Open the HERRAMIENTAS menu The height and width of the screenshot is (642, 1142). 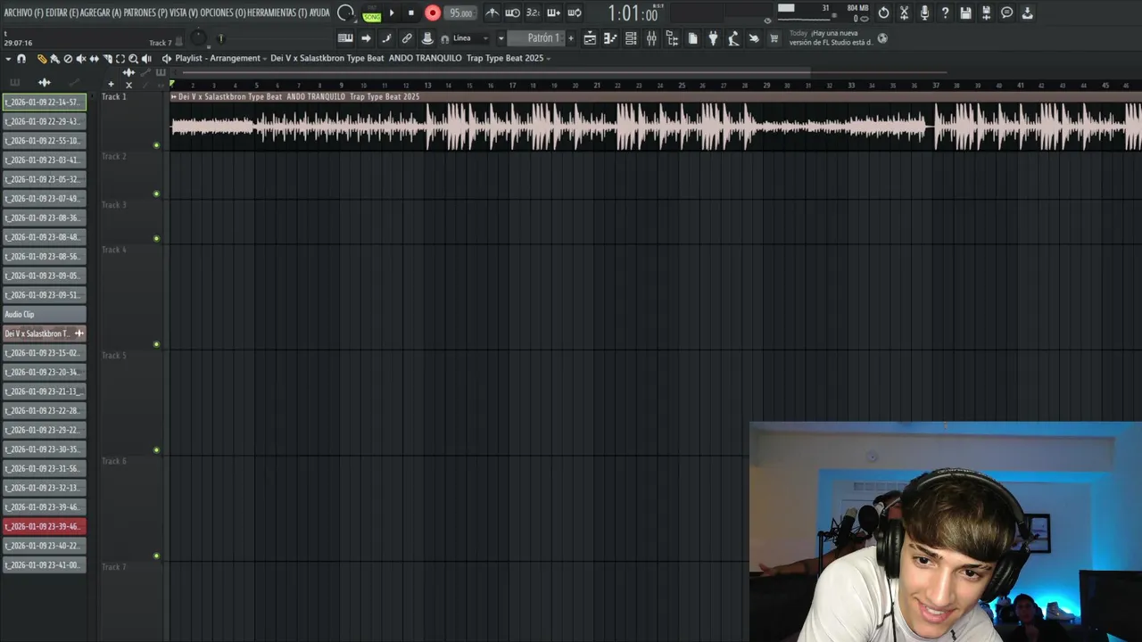[x=277, y=12]
